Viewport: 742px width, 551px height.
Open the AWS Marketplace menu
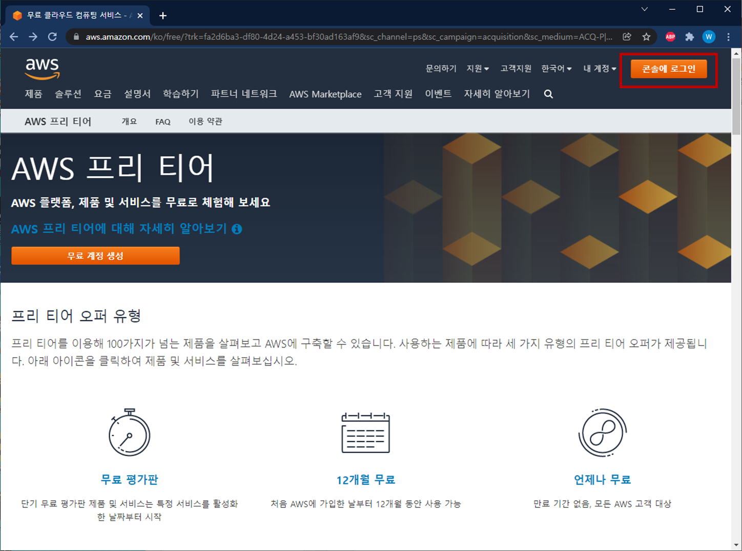(x=325, y=94)
